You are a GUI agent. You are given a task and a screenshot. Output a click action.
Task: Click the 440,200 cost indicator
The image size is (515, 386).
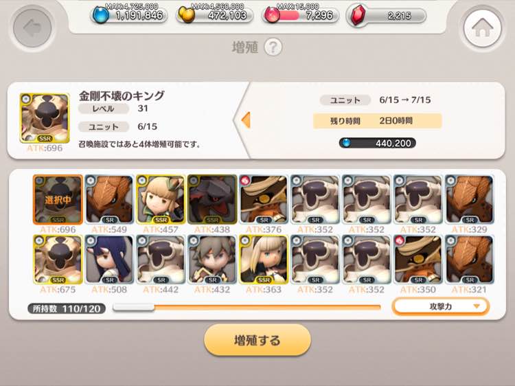[x=378, y=143]
